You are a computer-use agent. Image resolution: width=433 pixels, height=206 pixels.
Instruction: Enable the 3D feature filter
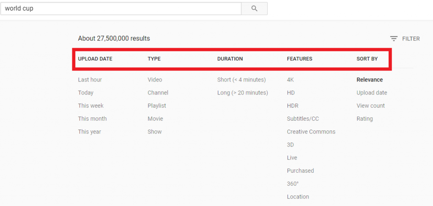[x=290, y=145]
